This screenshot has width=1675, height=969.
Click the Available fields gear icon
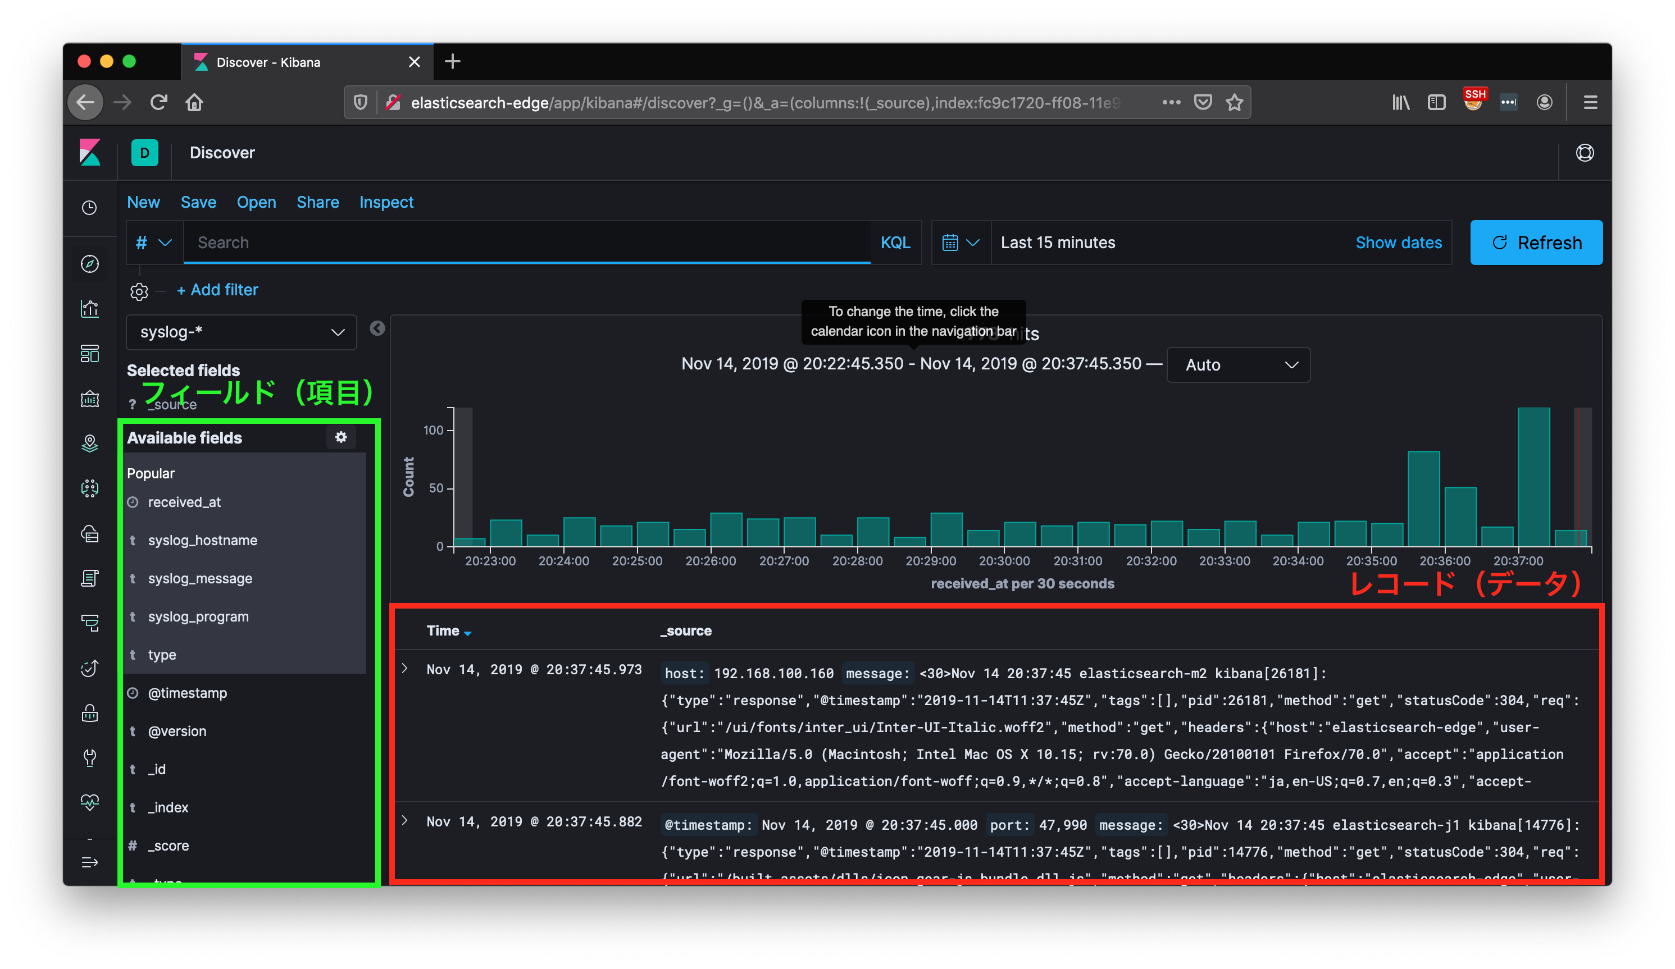(341, 437)
